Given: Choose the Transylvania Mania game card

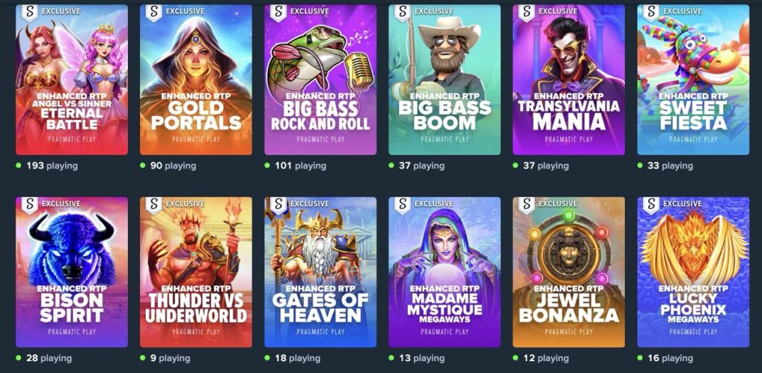Looking at the screenshot, I should coord(569,80).
